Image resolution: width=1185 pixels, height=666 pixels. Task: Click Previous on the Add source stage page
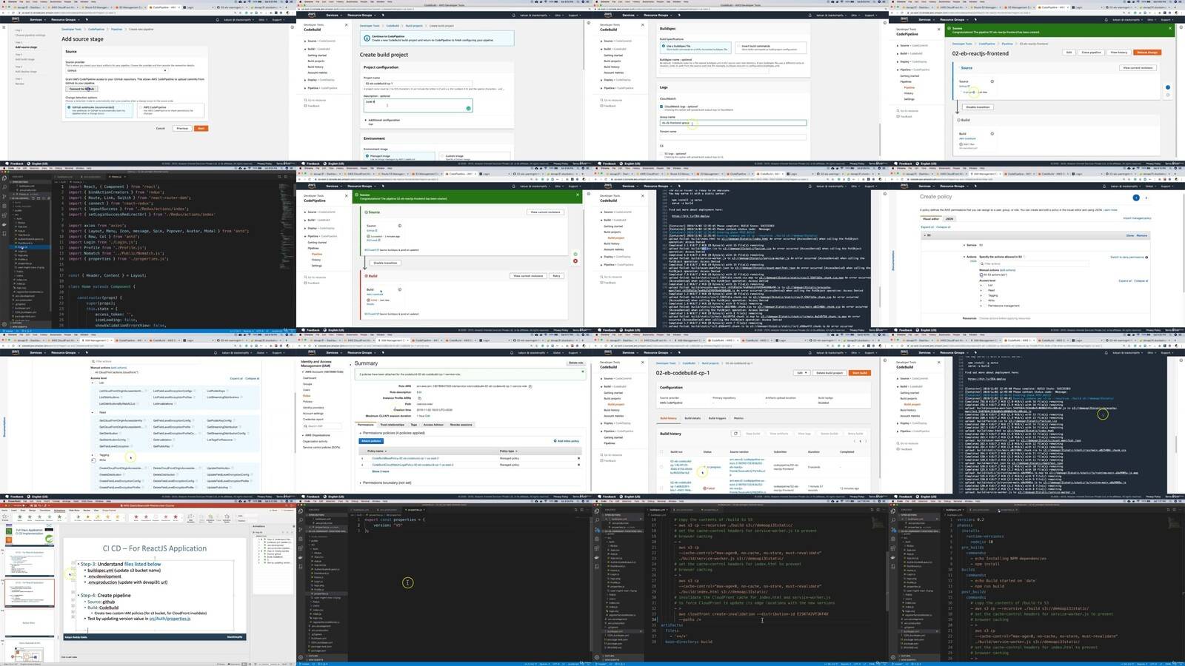tap(182, 128)
